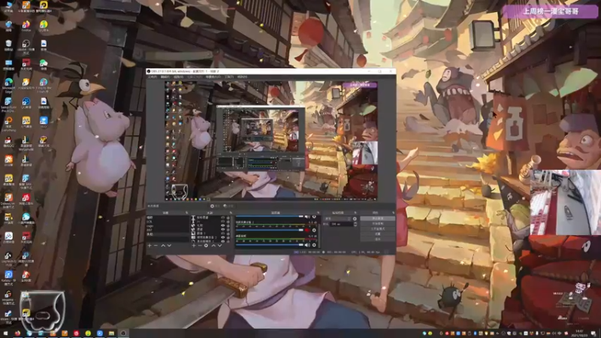Move the selected source down
Screen dimensions: 601x338
tap(219, 246)
